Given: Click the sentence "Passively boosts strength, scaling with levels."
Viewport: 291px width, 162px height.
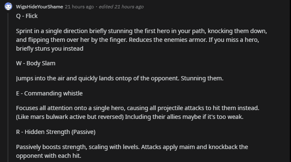Looking at the screenshot, I should [x=78, y=147].
